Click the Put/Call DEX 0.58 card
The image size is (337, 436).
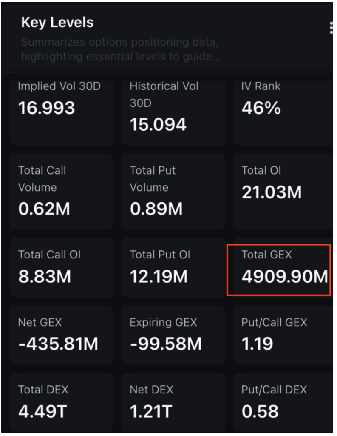point(283,403)
